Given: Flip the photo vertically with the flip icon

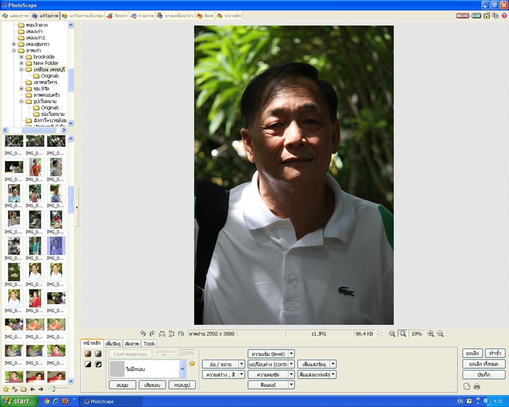Looking at the screenshot, I should 171,333.
